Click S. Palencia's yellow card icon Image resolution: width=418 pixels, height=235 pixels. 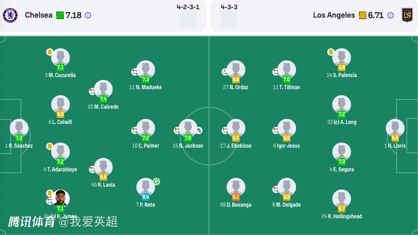pyautogui.click(x=330, y=52)
